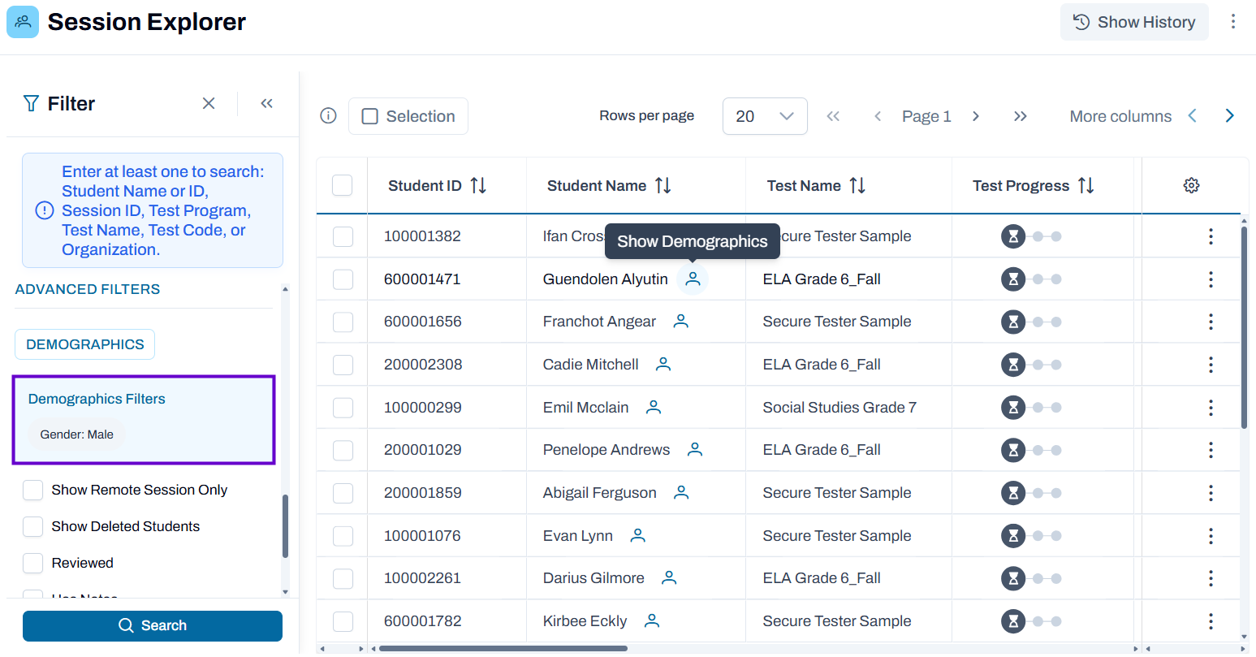
Task: Sort by Student ID column
Action: coord(478,186)
